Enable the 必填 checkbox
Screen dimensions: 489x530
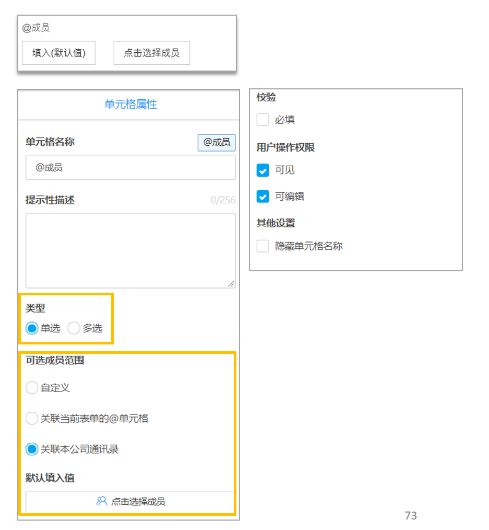pos(263,120)
